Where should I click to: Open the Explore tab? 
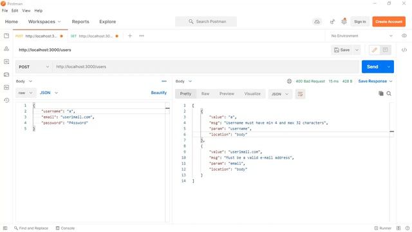point(108,21)
